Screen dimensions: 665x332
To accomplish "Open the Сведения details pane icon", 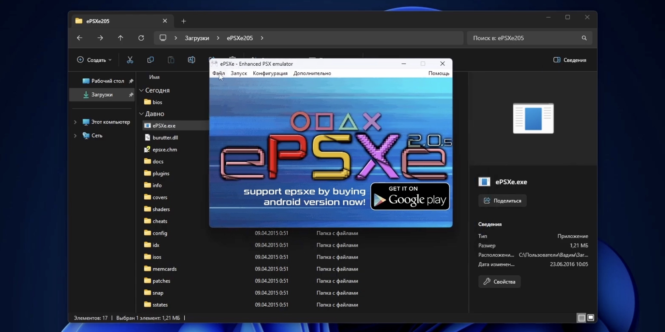I will click(x=569, y=60).
